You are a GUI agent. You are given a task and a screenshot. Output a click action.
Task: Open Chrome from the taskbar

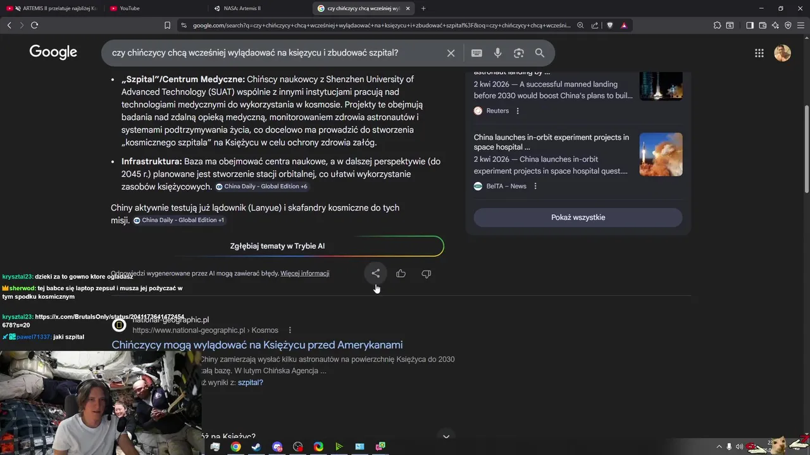(x=235, y=447)
